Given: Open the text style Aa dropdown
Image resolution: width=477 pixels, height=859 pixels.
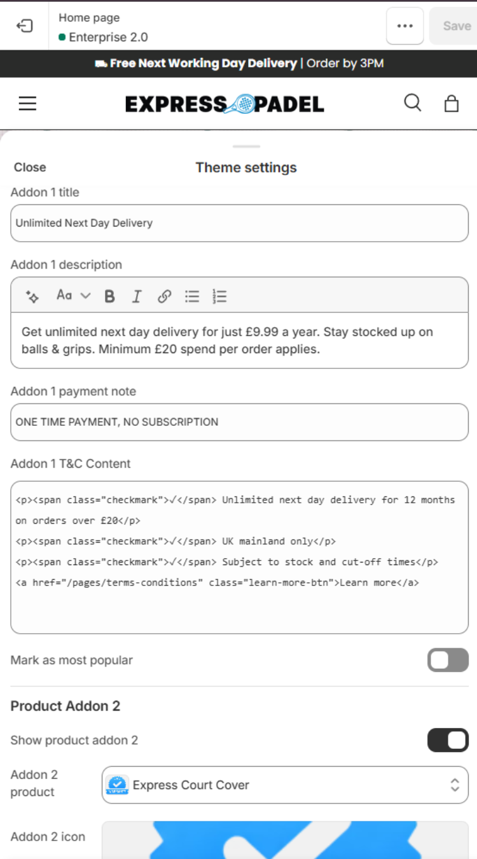Looking at the screenshot, I should 73,295.
